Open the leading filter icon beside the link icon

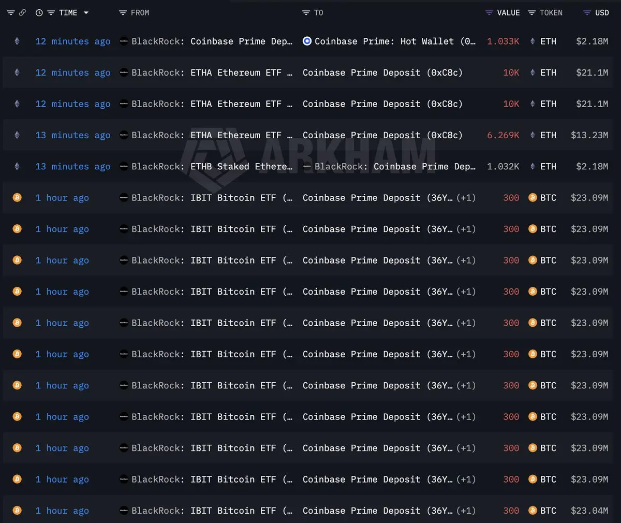[x=10, y=13]
